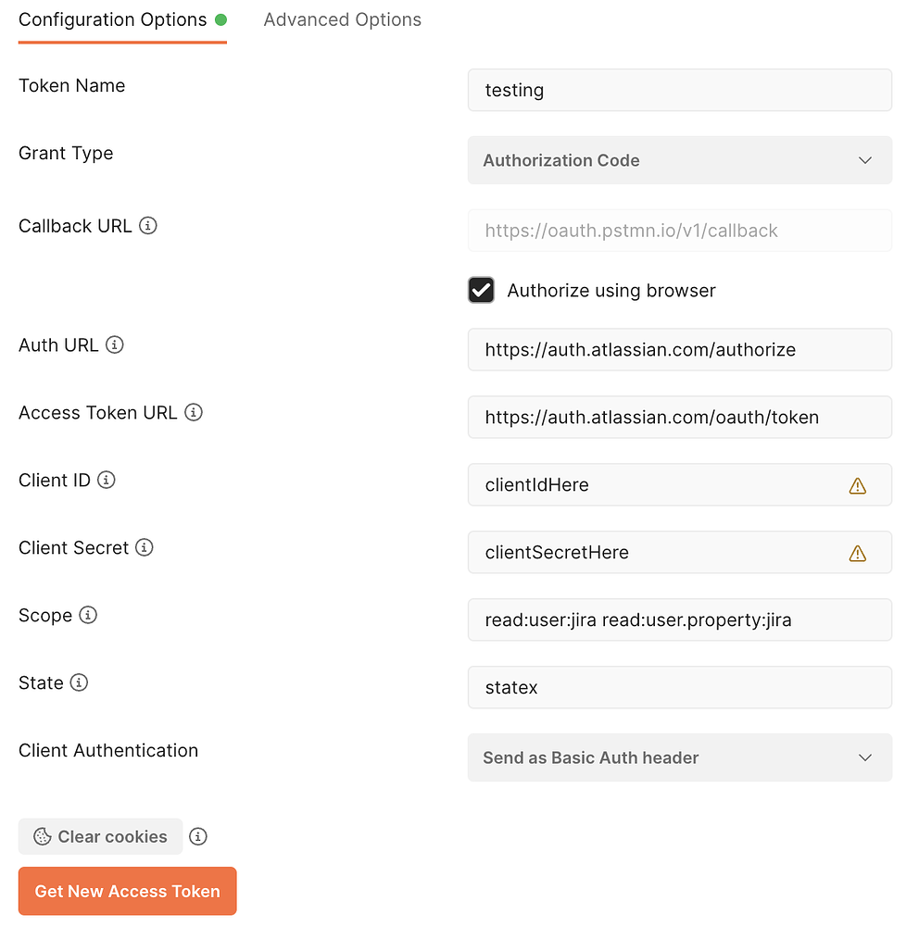This screenshot has width=919, height=926.
Task: Expand the Client Authentication dropdown
Action: 679,757
